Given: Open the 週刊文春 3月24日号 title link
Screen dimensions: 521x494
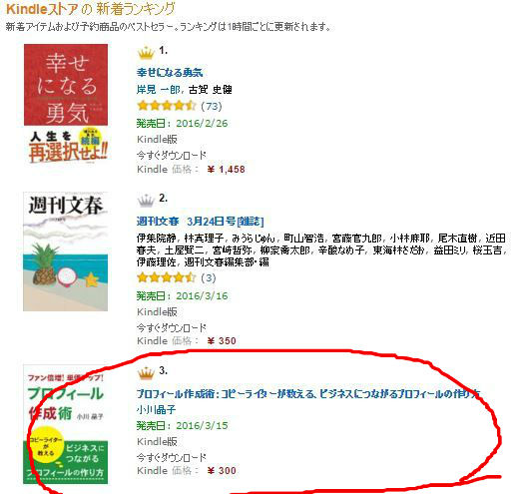Looking at the screenshot, I should (x=200, y=221).
